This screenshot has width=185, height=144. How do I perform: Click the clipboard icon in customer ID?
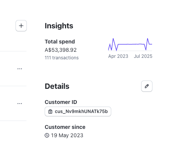(x=50, y=111)
